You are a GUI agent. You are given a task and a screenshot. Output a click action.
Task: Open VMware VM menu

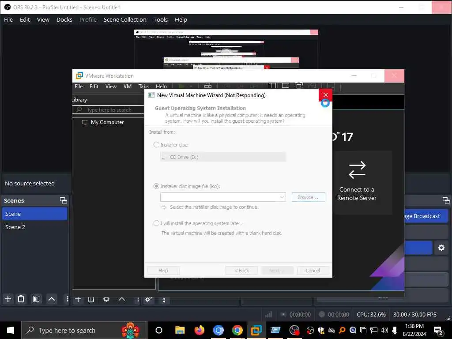coord(128,86)
